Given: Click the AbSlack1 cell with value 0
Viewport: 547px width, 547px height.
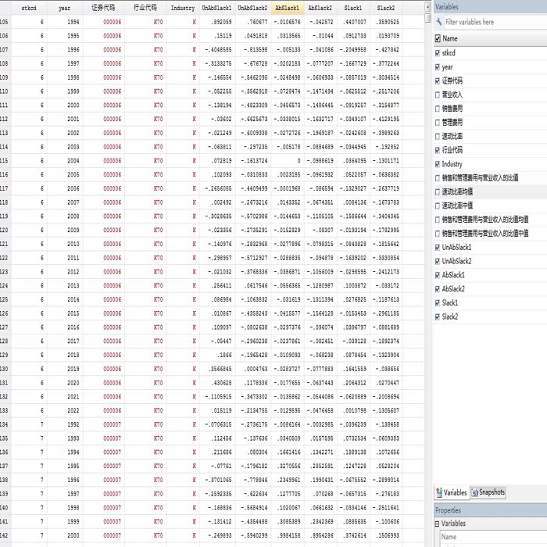Looking at the screenshot, I should (287, 161).
